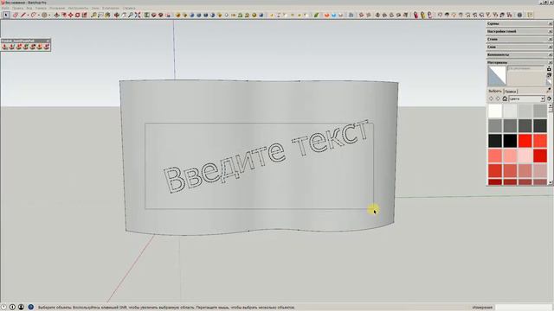Image resolution: width=554 pixels, height=311 pixels.
Task: Close the small floating red-icon toolbar
Action: pyautogui.click(x=48, y=41)
